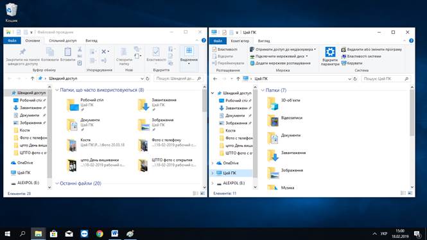Click the taskbar search magnifier icon
The image size is (427, 240).
click(22, 234)
